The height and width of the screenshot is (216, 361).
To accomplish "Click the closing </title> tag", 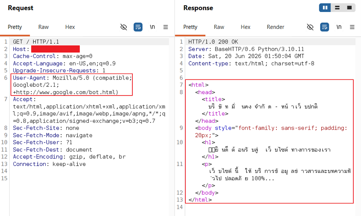I will point(215,114).
